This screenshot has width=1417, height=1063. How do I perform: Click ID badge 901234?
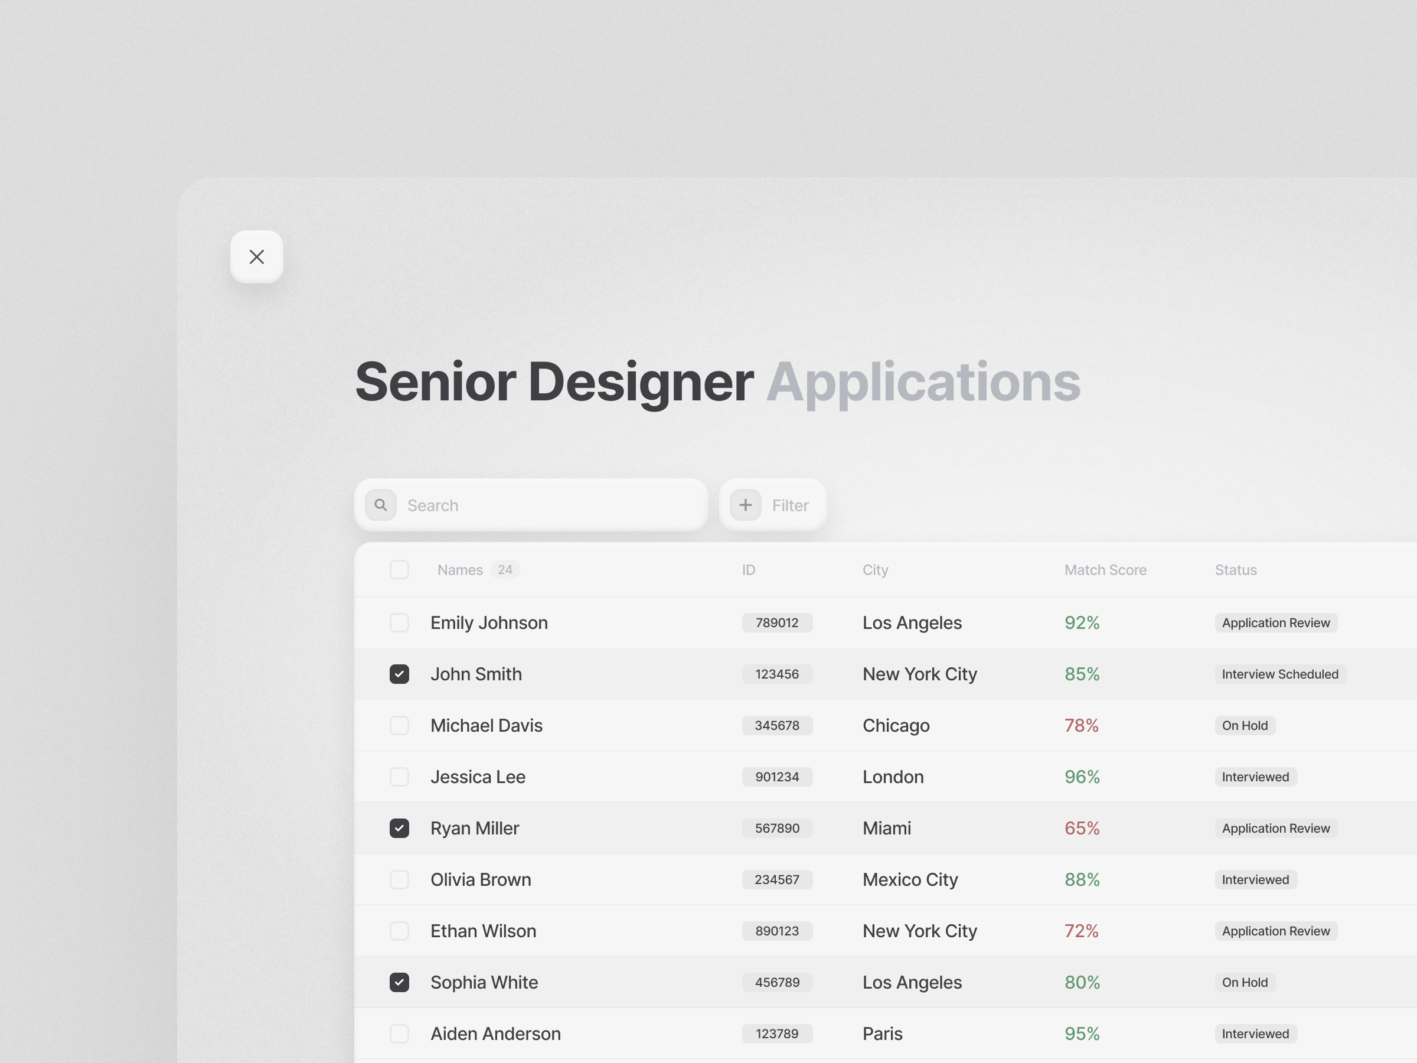777,777
